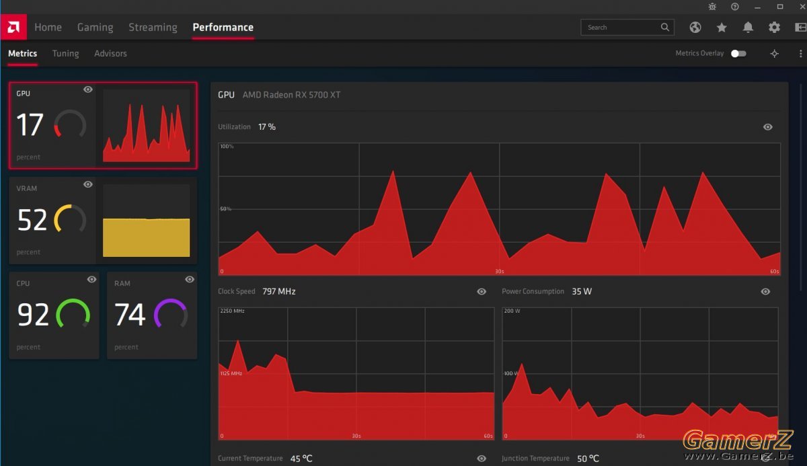The image size is (807, 466).
Task: Open favorites star icon
Action: tap(722, 28)
